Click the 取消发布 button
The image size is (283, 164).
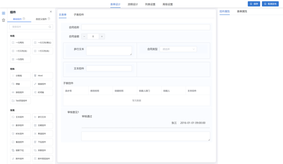tap(270, 4)
